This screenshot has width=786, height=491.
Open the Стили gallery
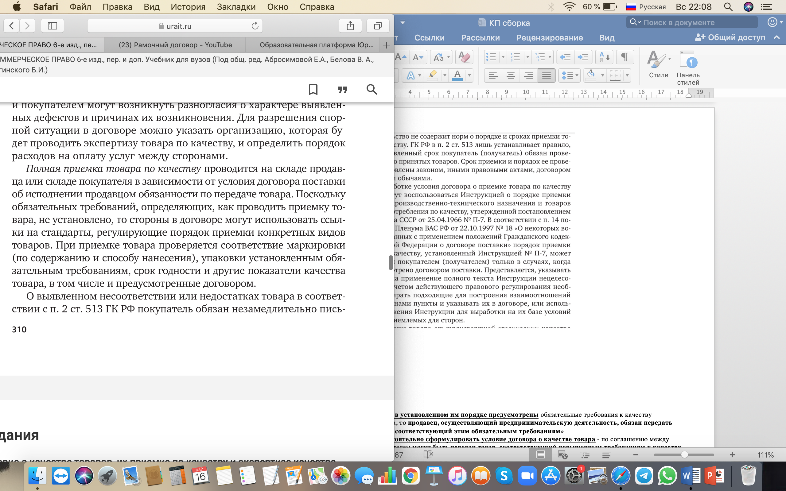coord(658,65)
